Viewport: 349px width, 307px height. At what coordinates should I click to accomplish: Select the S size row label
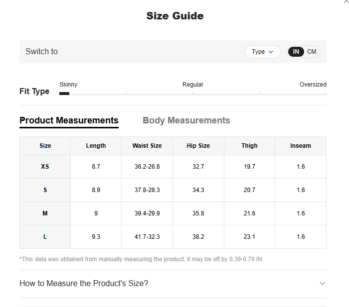[45, 190]
